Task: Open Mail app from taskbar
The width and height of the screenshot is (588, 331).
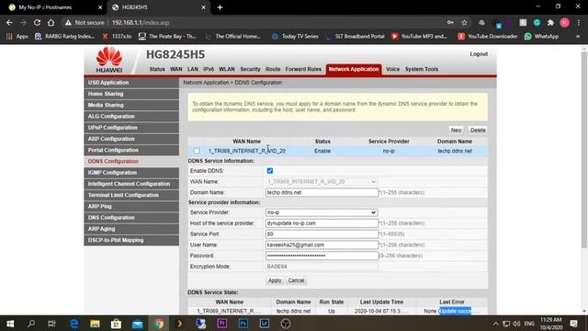Action: point(137,324)
